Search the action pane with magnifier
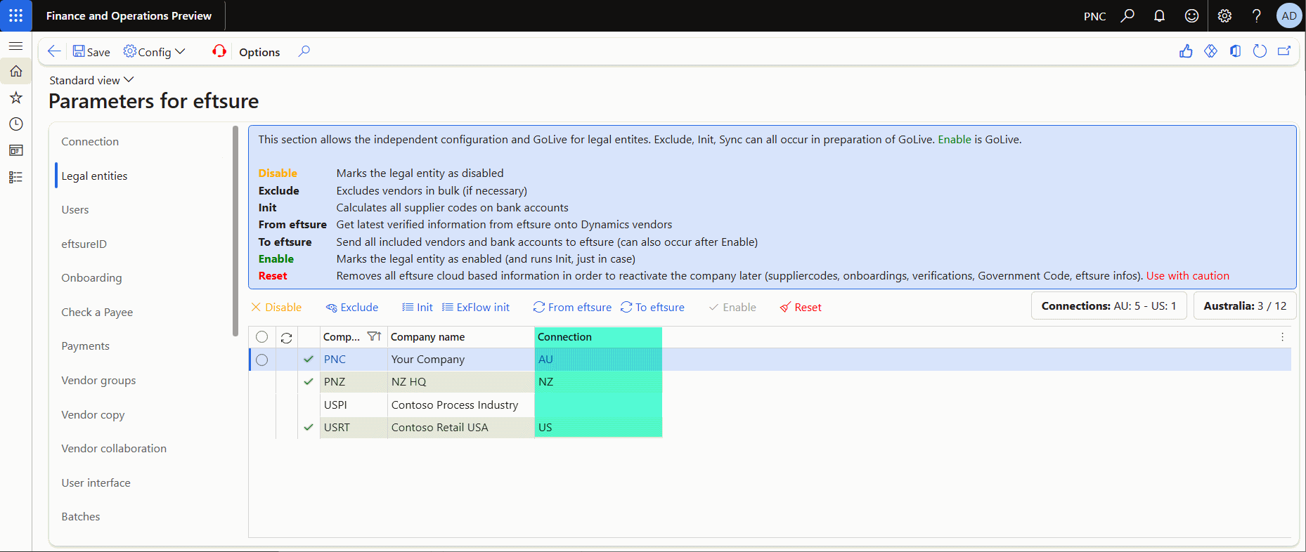This screenshot has height=552, width=1306. (304, 51)
